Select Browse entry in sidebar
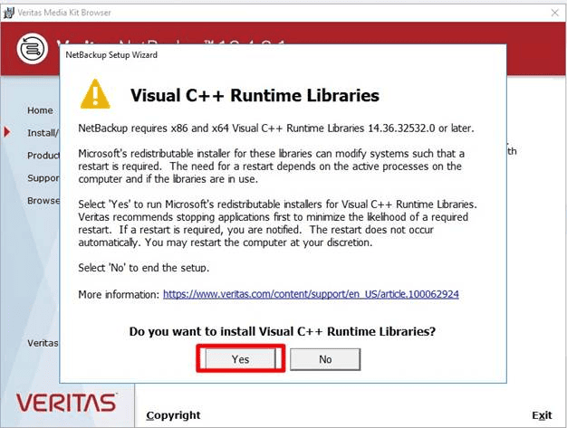The image size is (567, 428). [x=43, y=201]
